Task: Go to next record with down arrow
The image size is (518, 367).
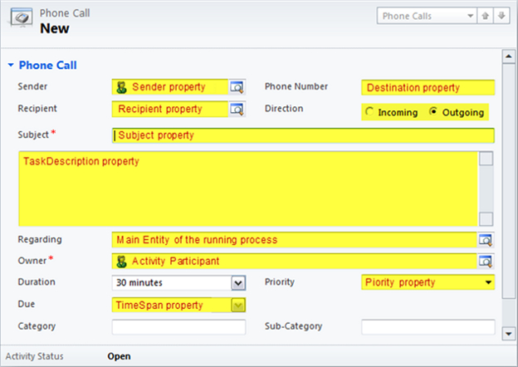Action: pos(500,16)
